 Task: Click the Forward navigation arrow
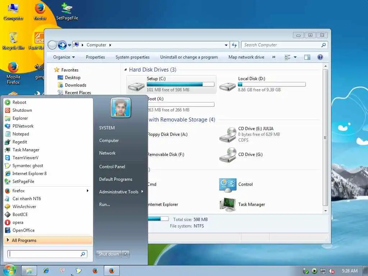click(62, 45)
